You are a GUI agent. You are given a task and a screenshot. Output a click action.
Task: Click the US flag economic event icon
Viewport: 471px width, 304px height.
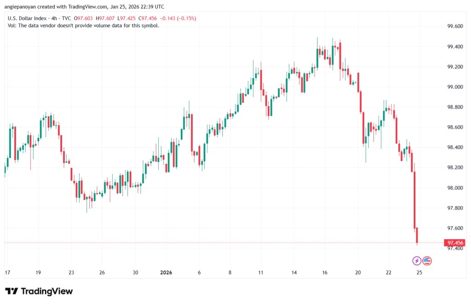(427, 261)
